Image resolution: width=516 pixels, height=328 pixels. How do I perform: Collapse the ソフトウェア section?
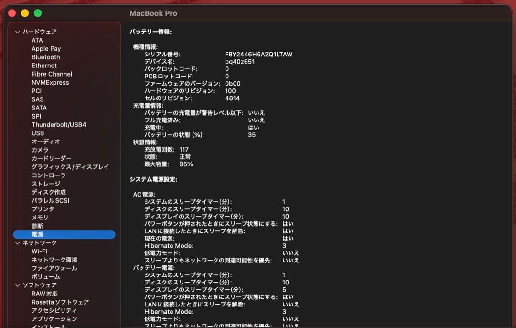click(x=18, y=285)
